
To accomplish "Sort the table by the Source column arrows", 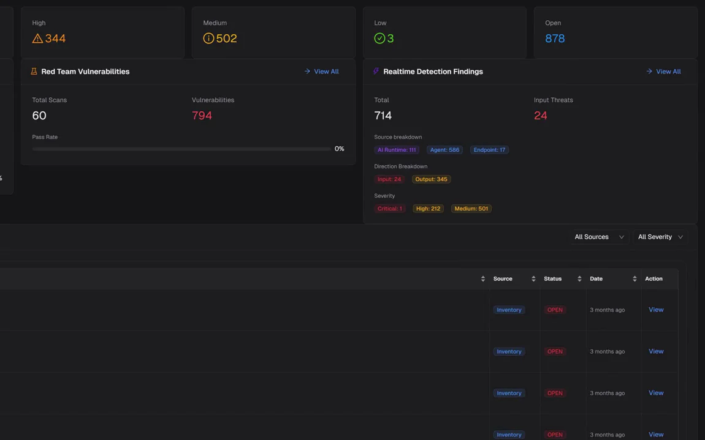I will click(533, 279).
